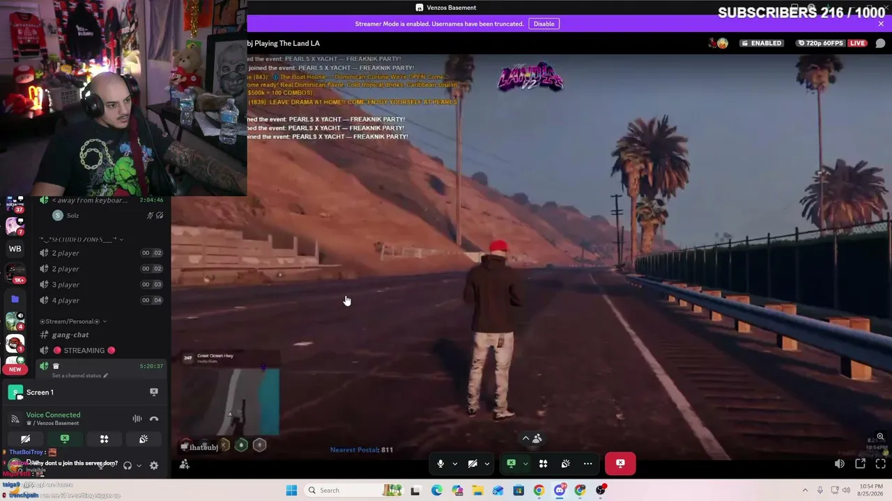Screen dimensions: 892x501
Task: Collapse the Stream/Personal channel category
Action: point(73,321)
